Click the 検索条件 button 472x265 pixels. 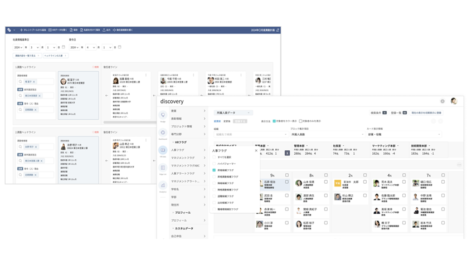(x=379, y=112)
